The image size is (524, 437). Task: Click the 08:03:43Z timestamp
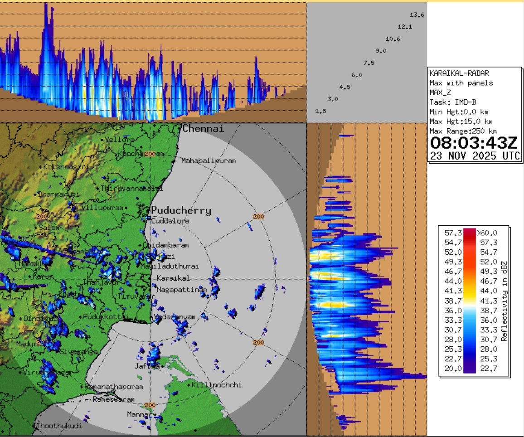[x=474, y=143]
